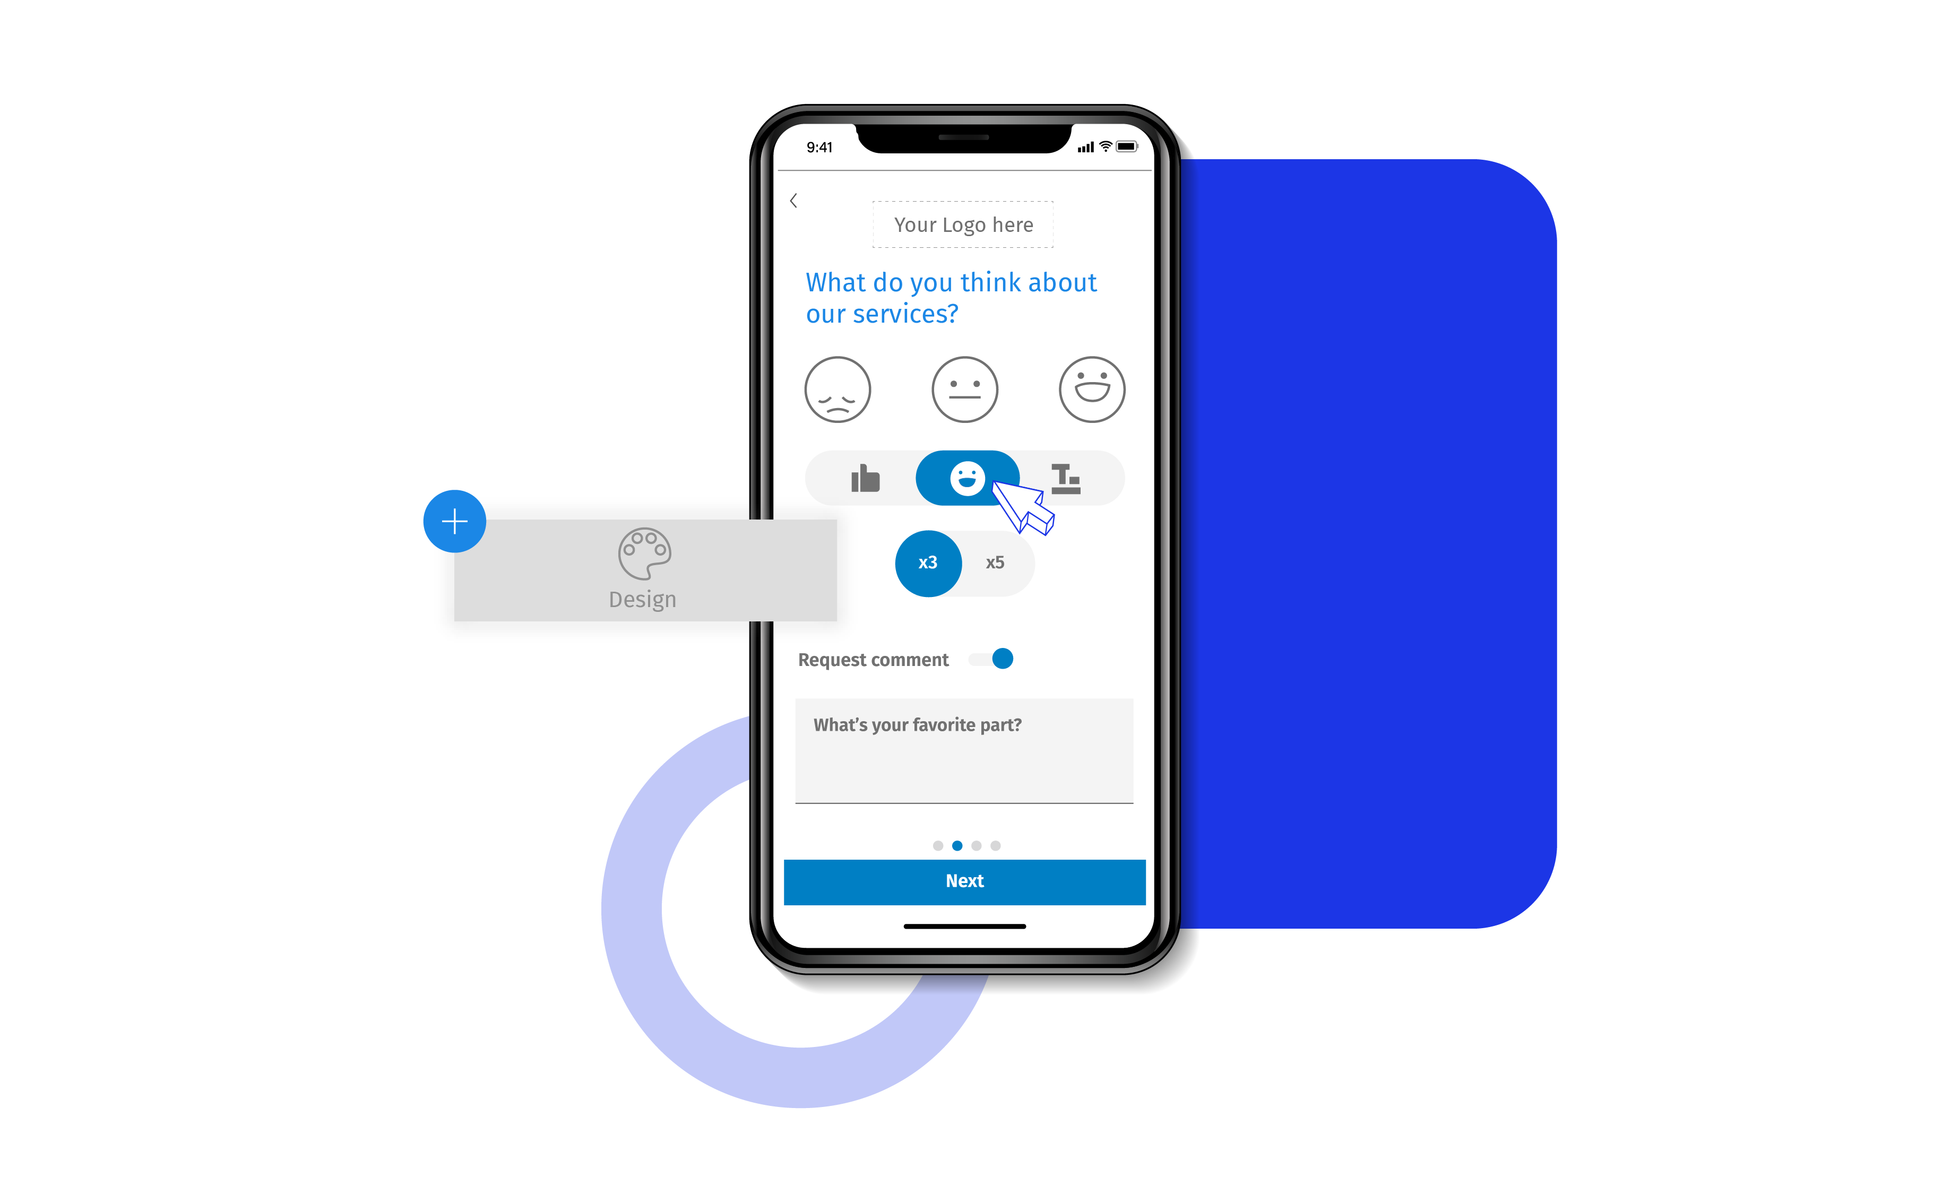Click the happy face emoji icon
Viewport: 1951px width, 1194px height.
[x=967, y=479]
